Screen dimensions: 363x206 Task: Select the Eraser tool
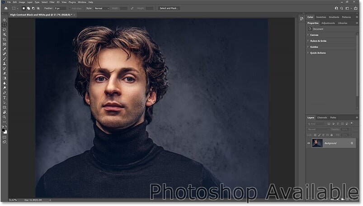click(x=5, y=73)
